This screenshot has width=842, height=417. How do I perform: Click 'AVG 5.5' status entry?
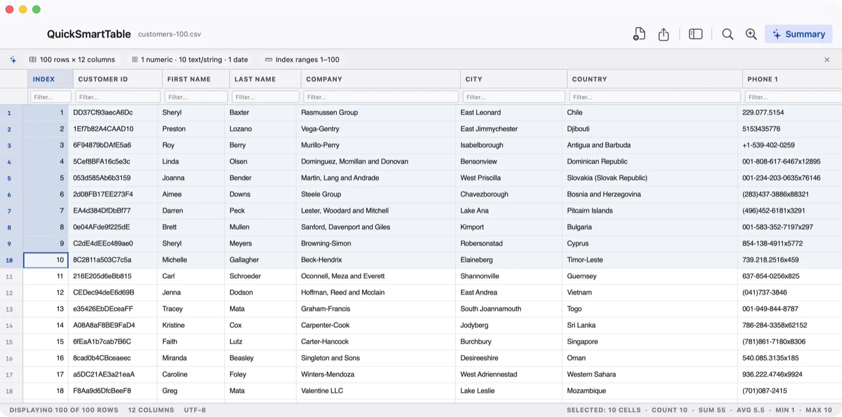point(751,410)
